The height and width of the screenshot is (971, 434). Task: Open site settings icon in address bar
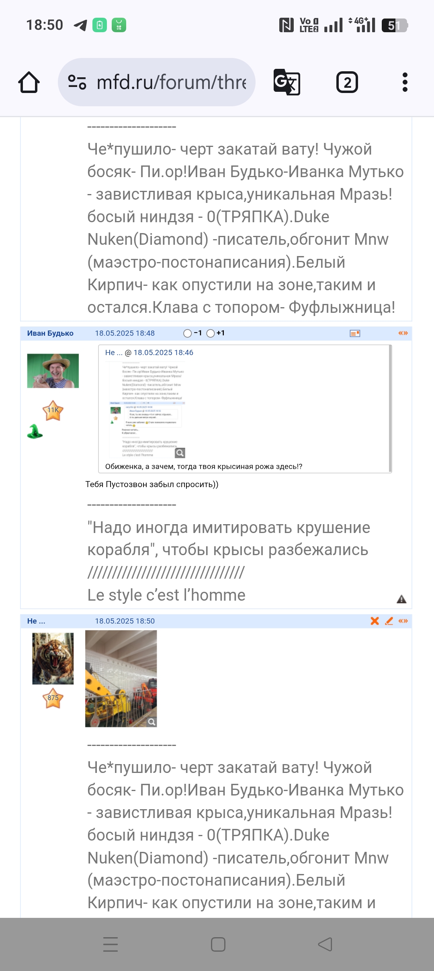[x=77, y=82]
